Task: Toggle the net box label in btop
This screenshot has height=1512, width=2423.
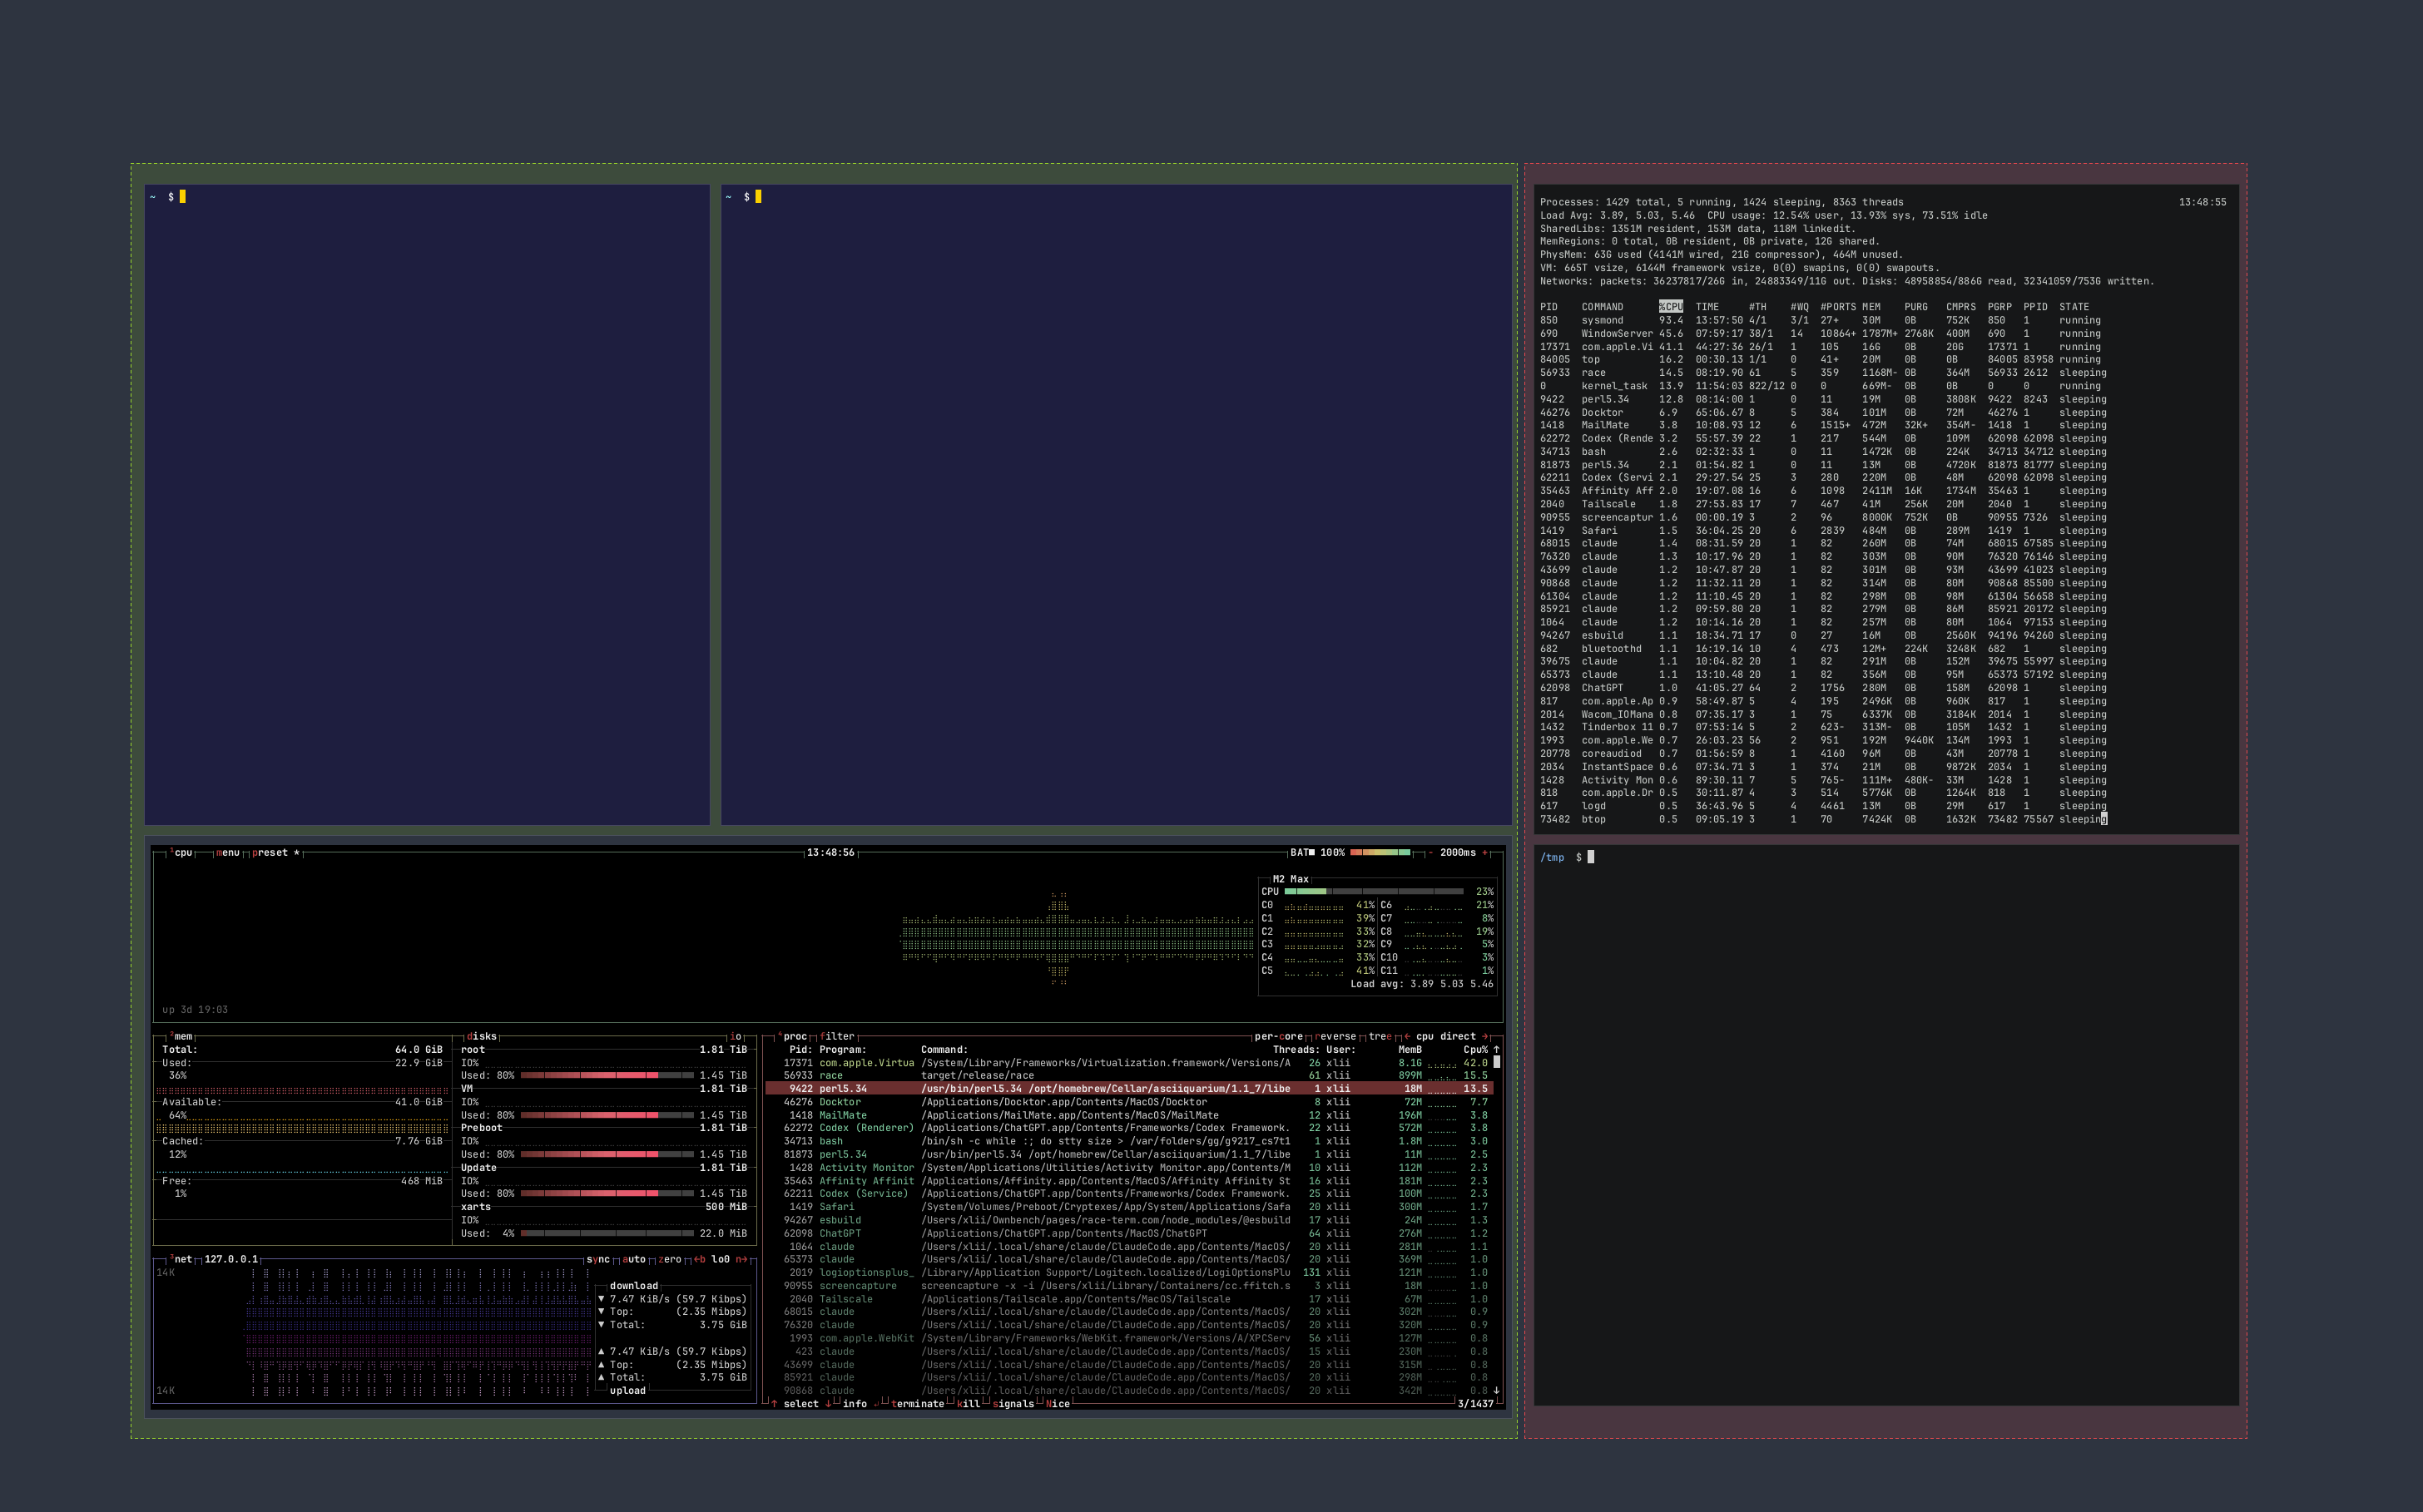Action: click(181, 1259)
